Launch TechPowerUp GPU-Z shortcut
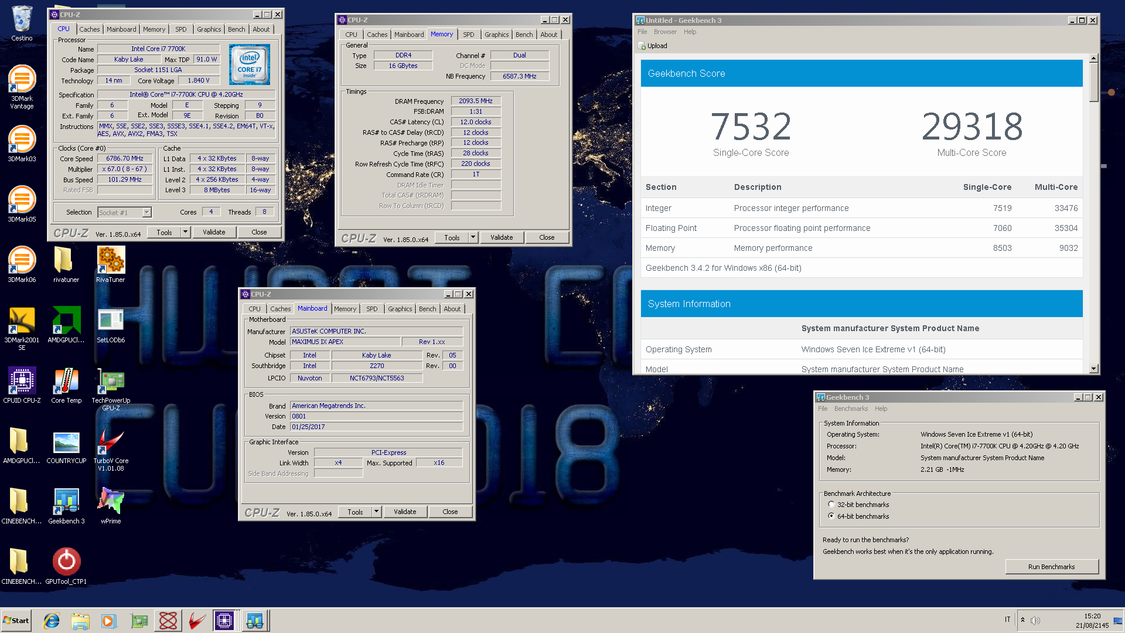The image size is (1125, 633). click(x=111, y=389)
